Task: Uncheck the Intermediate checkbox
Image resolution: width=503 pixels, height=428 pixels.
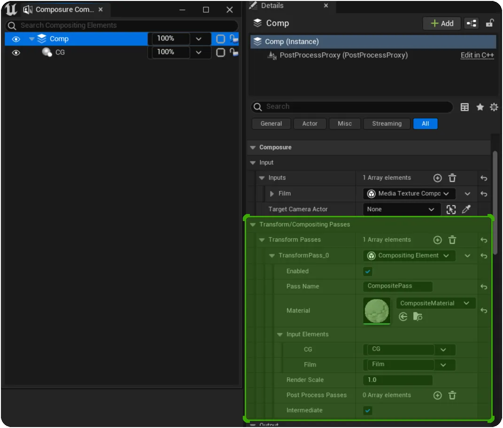Action: tap(368, 411)
